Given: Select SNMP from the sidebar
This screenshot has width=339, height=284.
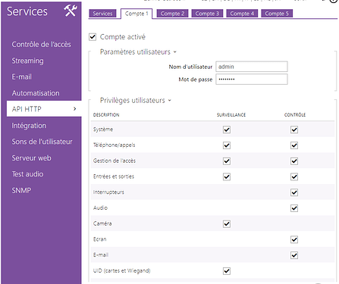Looking at the screenshot, I should click(x=21, y=190).
